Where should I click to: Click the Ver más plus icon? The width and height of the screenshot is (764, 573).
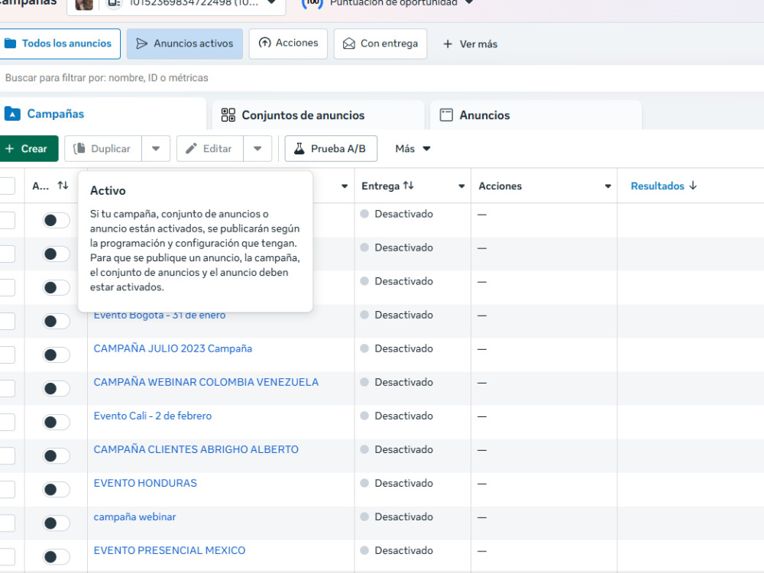pyautogui.click(x=448, y=44)
